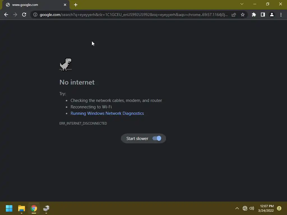View site information icon in address bar
This screenshot has width=287, height=215.
35,15
